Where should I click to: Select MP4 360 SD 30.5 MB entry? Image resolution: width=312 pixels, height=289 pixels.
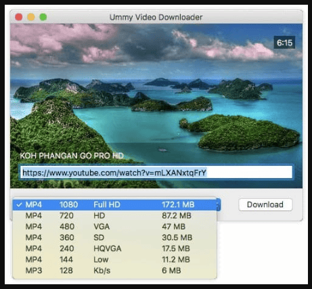(x=114, y=238)
